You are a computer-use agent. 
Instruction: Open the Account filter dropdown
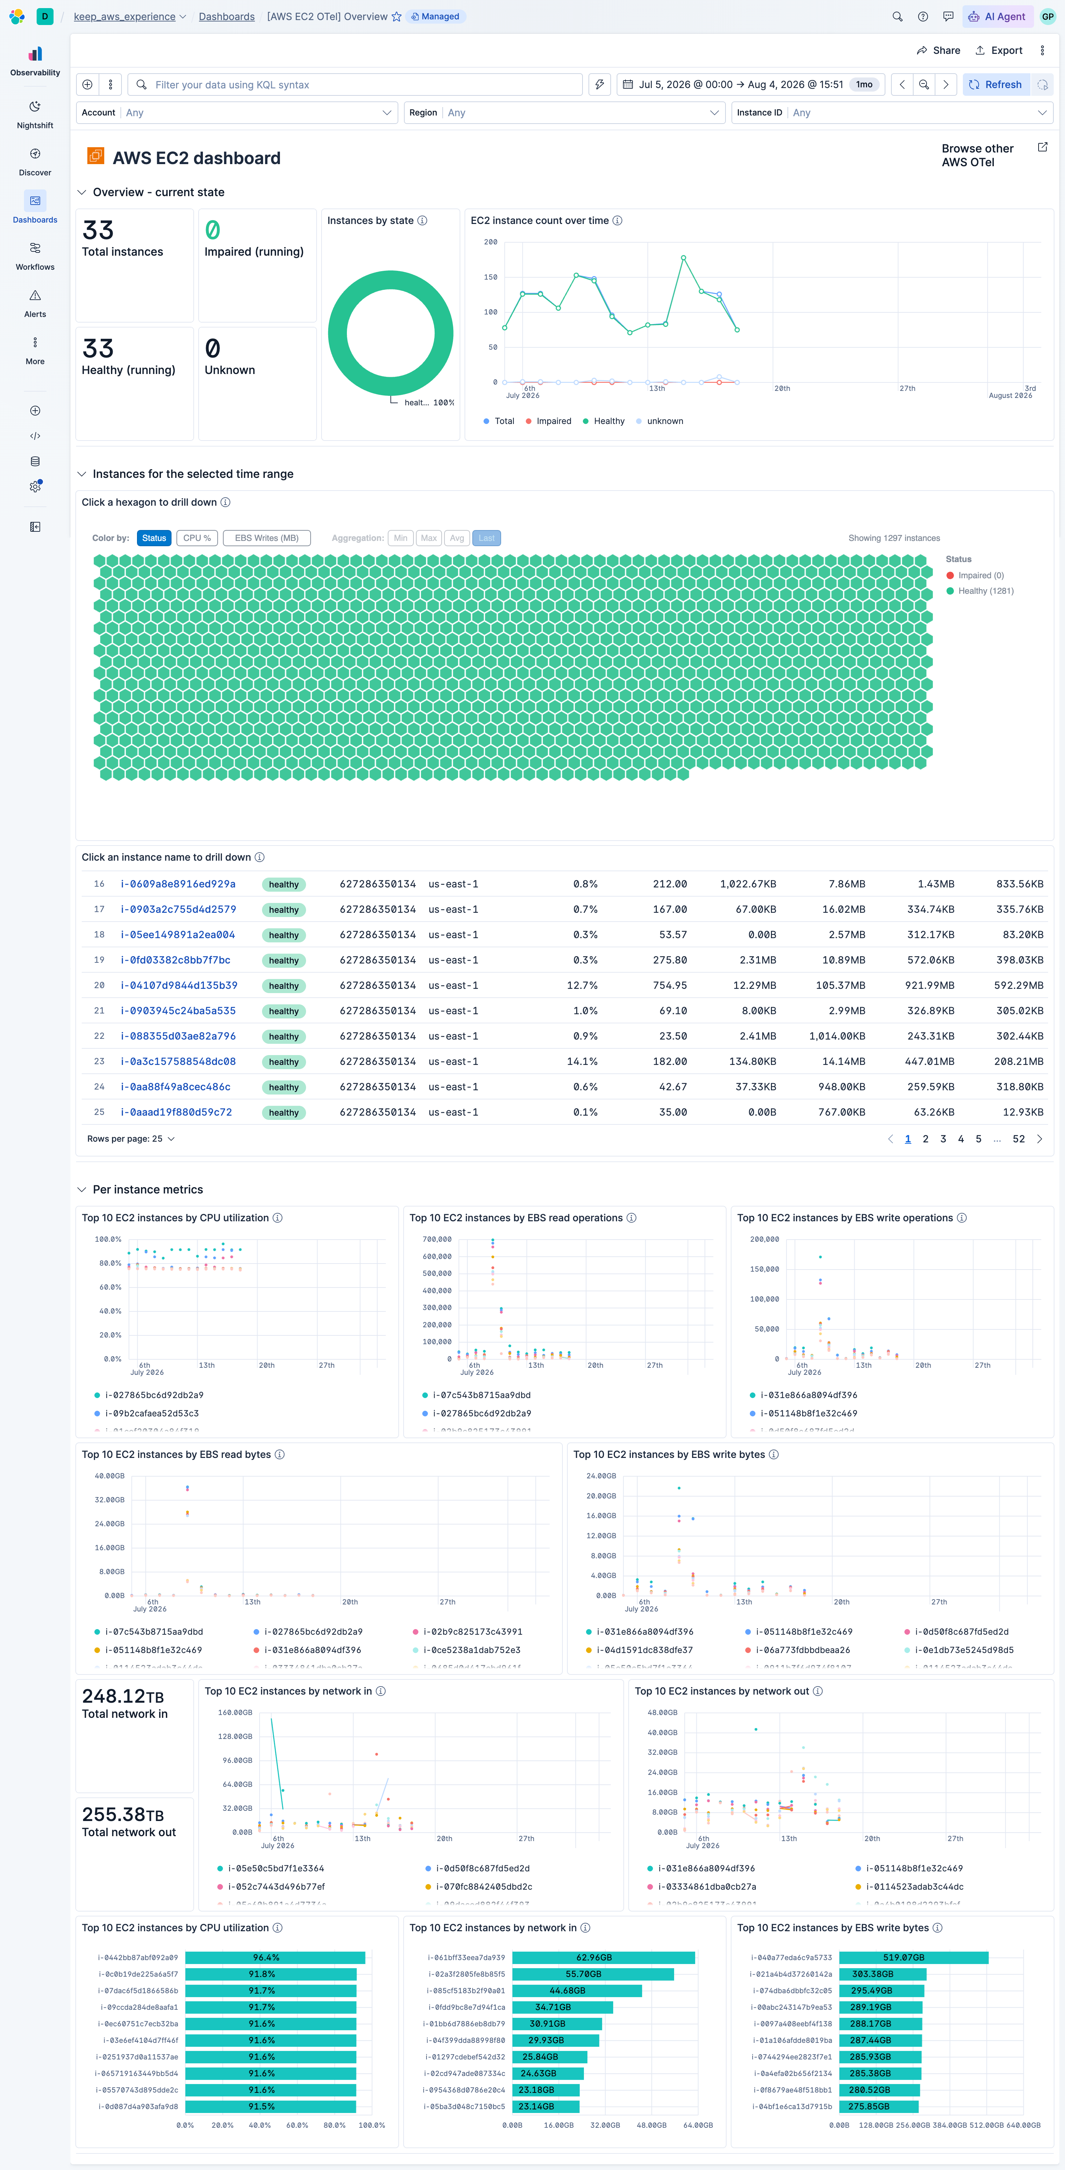(x=237, y=113)
